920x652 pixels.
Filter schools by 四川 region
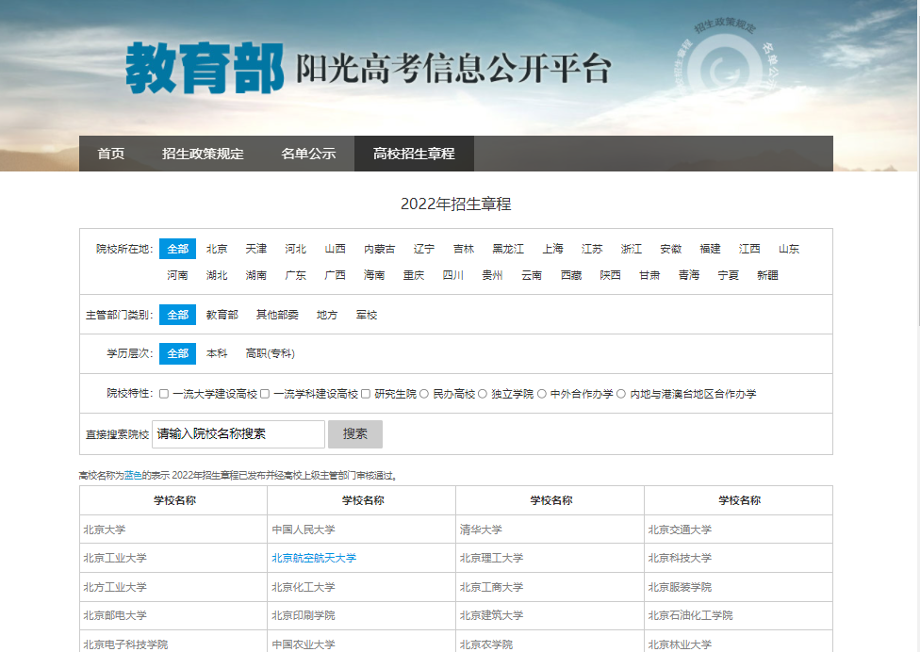tap(453, 275)
